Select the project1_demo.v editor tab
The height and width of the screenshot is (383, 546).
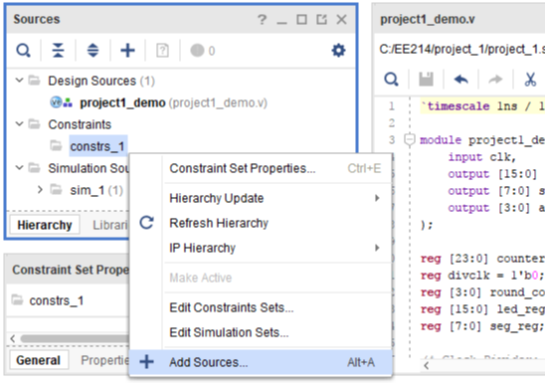tap(428, 19)
